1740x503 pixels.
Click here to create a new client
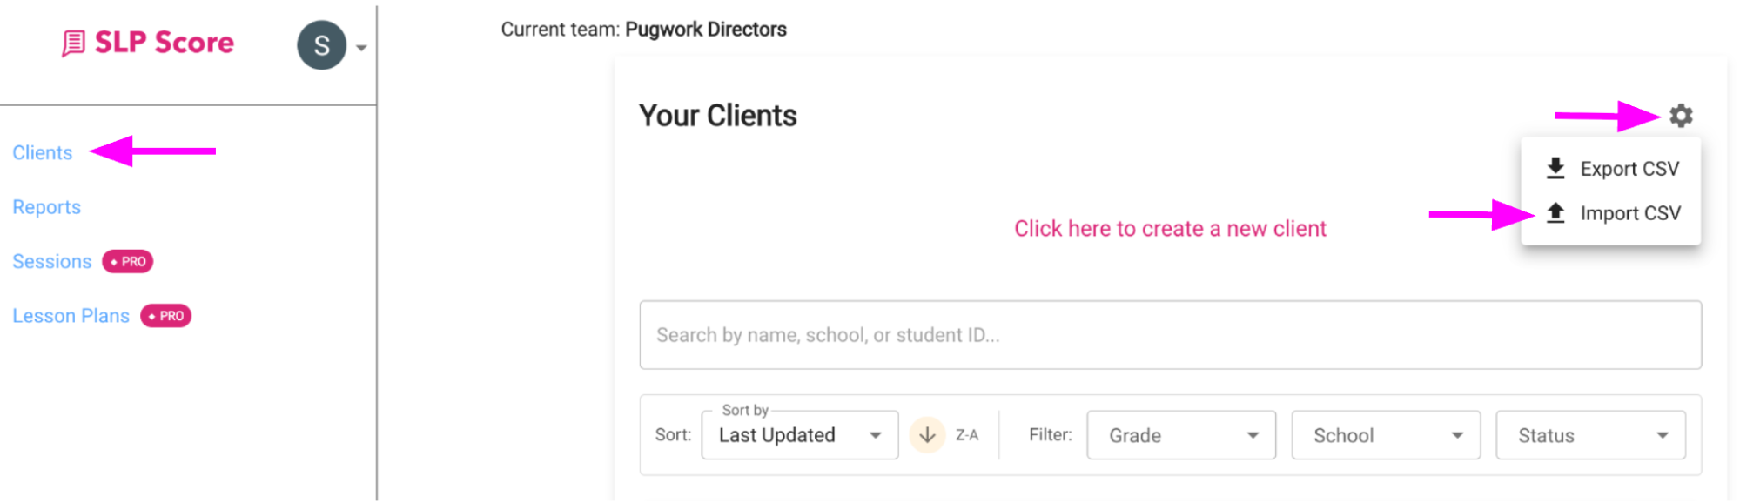tap(1170, 228)
